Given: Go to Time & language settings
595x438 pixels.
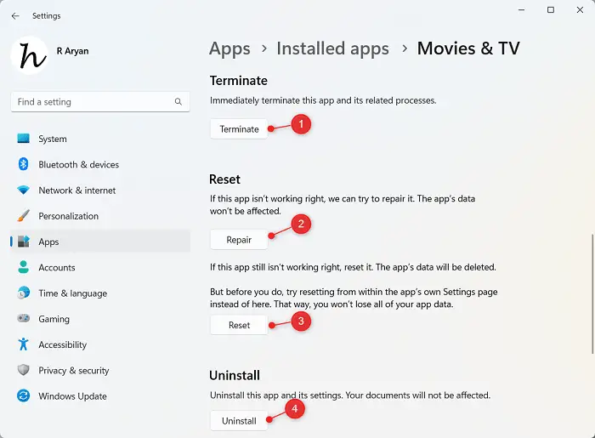Looking at the screenshot, I should click(72, 293).
